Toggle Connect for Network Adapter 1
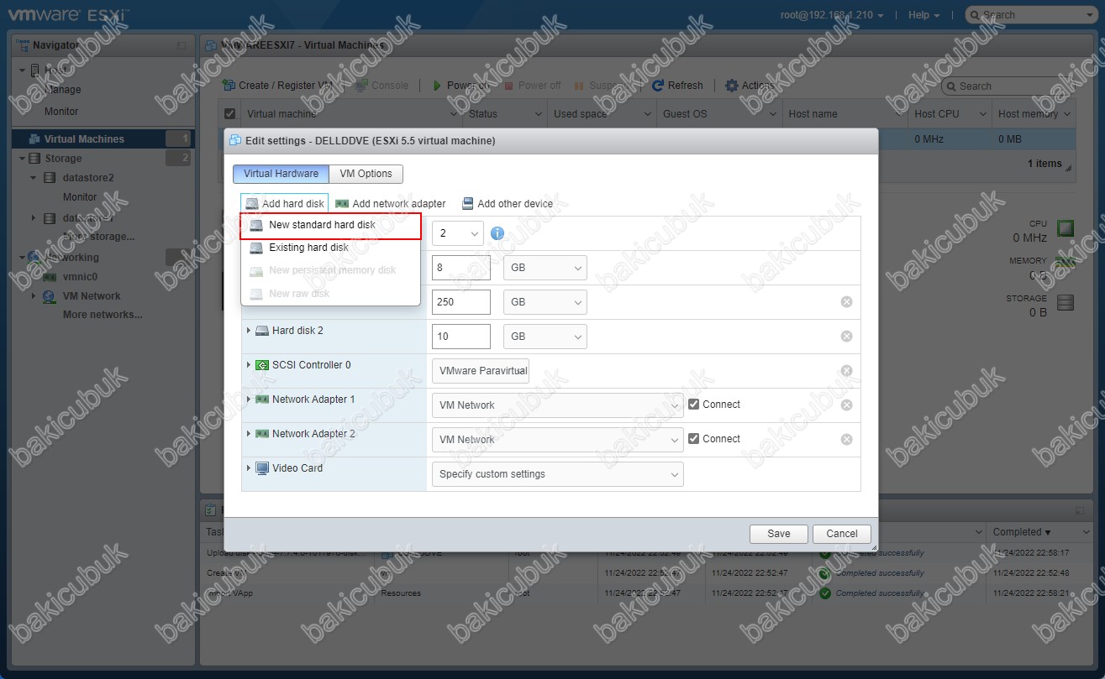The height and width of the screenshot is (679, 1105). click(693, 405)
